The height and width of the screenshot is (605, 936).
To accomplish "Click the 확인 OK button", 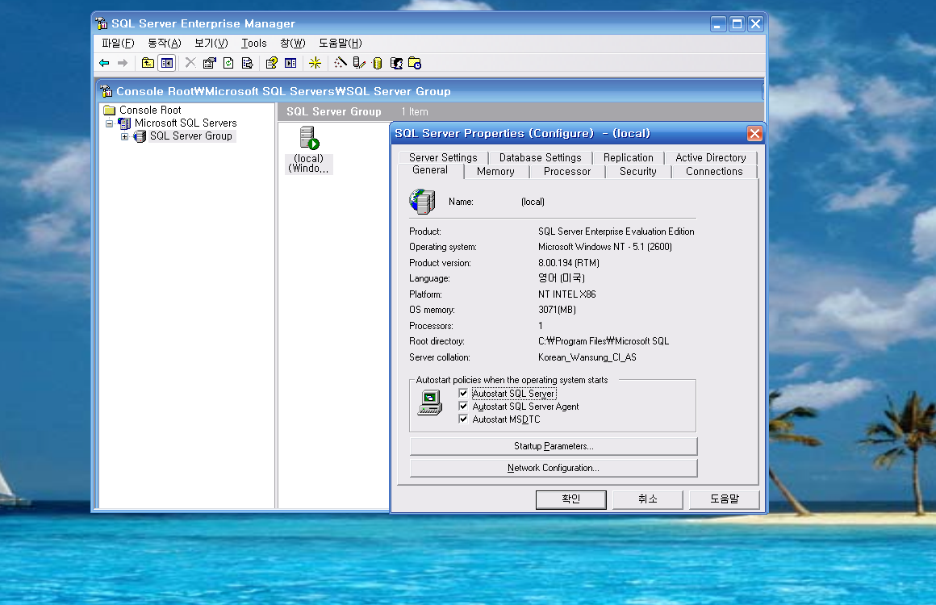I will (570, 499).
